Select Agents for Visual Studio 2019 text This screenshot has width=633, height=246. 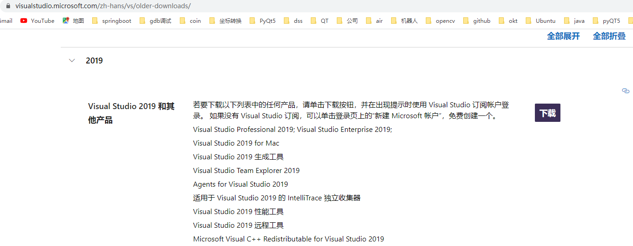point(241,184)
